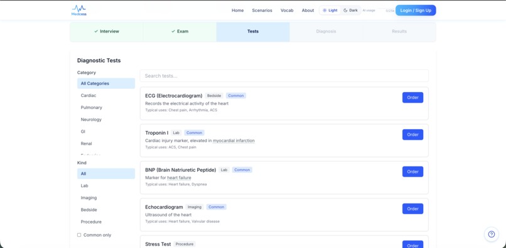This screenshot has height=248, width=506.
Task: Filter by Neurology category
Action: tap(106, 120)
